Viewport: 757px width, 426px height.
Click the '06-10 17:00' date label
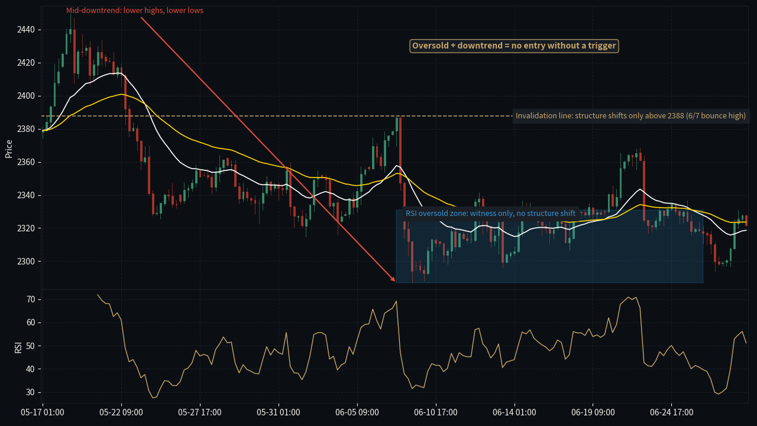[x=436, y=412]
